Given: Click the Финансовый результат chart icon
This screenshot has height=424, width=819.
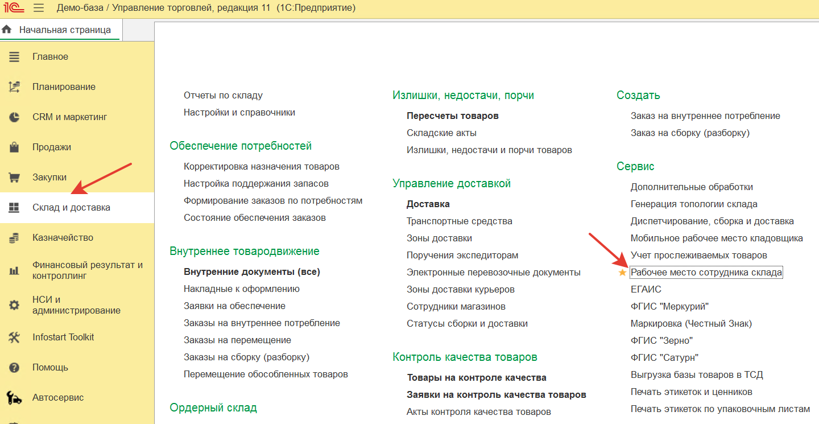Looking at the screenshot, I should 14,271.
